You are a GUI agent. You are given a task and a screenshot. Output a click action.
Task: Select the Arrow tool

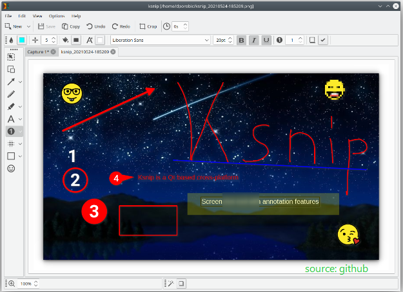(11, 82)
